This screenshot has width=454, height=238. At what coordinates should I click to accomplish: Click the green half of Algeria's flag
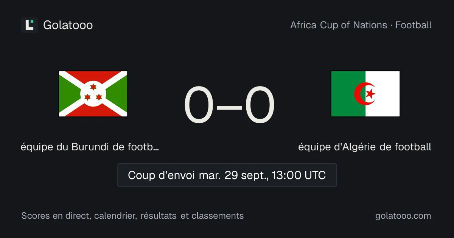(348, 94)
